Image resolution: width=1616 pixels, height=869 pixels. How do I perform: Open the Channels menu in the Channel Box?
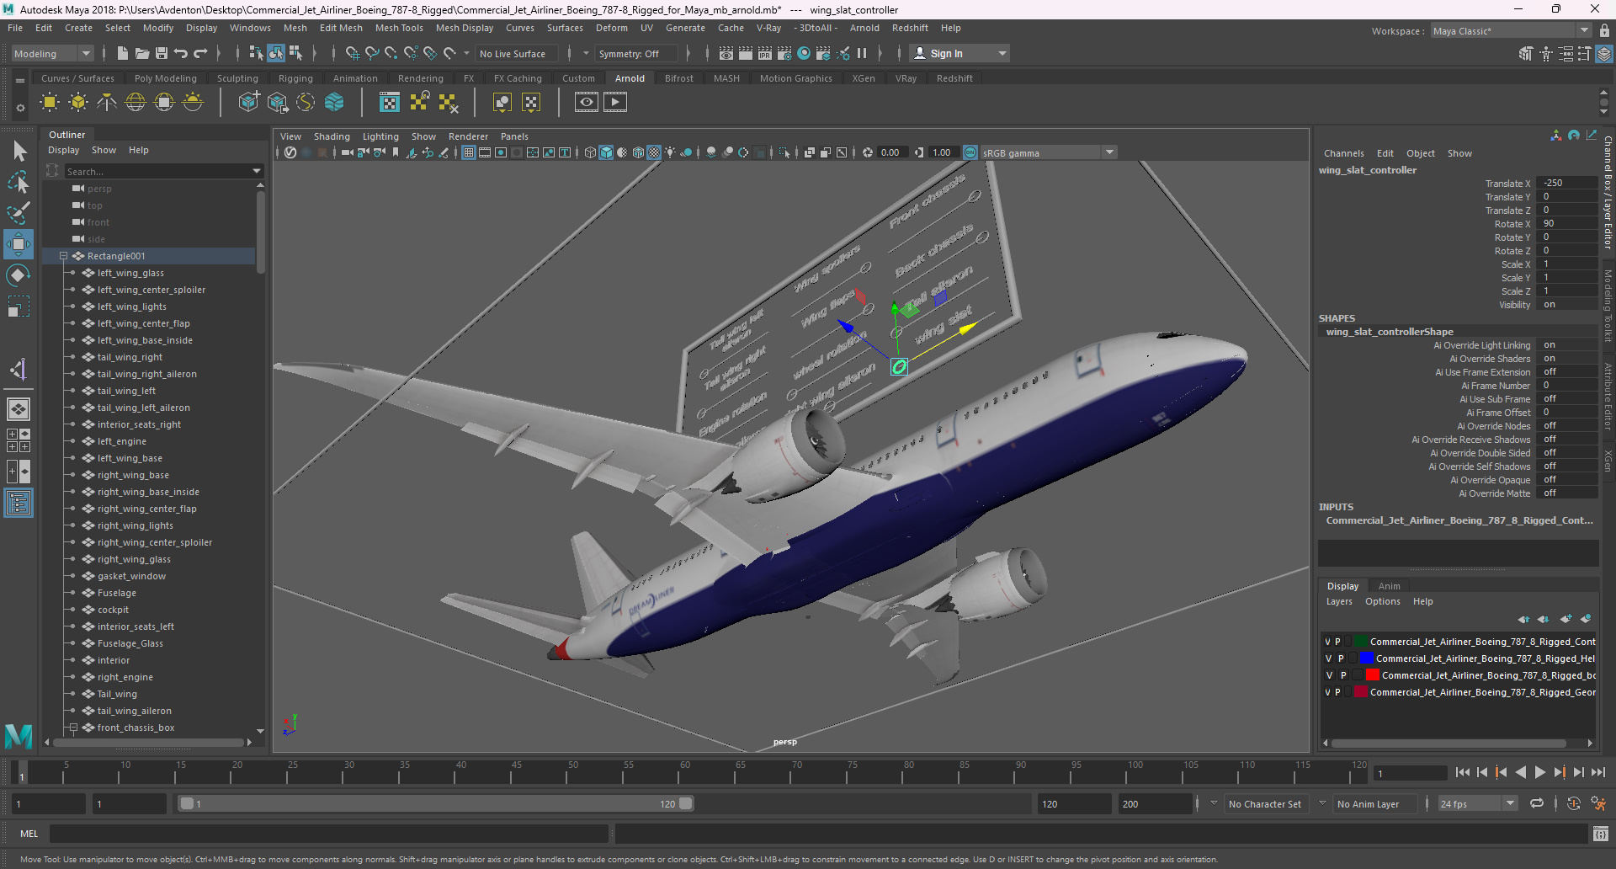coord(1343,153)
